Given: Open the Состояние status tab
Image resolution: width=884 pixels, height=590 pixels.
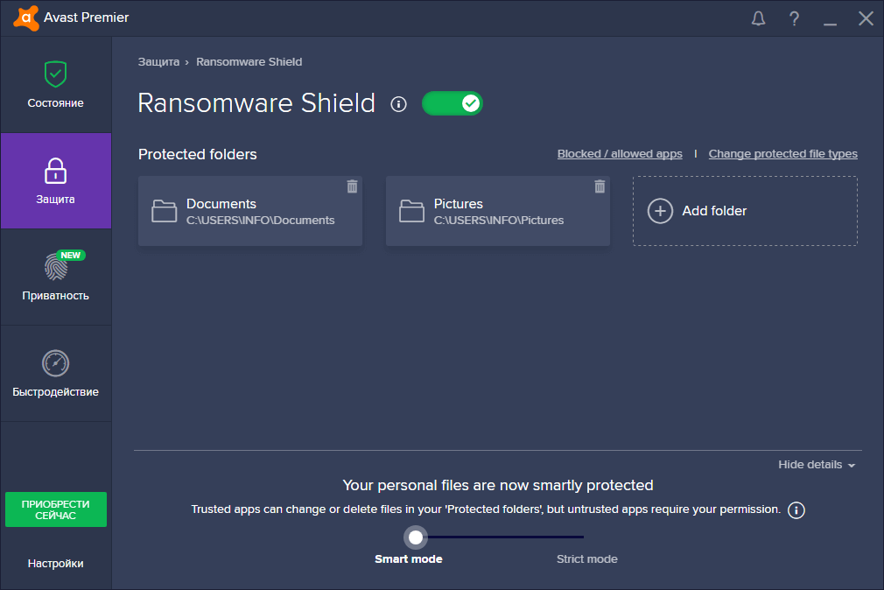Looking at the screenshot, I should (x=56, y=85).
